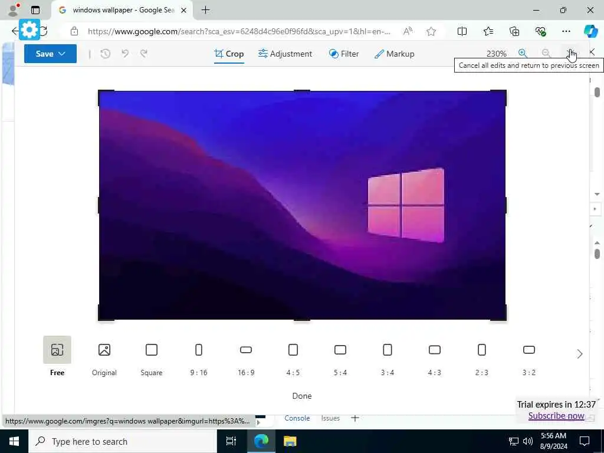Viewport: 604px width, 453px height.
Task: Show more crop ratios with right chevron
Action: [x=580, y=354]
